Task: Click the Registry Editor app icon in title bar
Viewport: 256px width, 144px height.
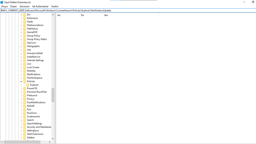Action: 2,2
